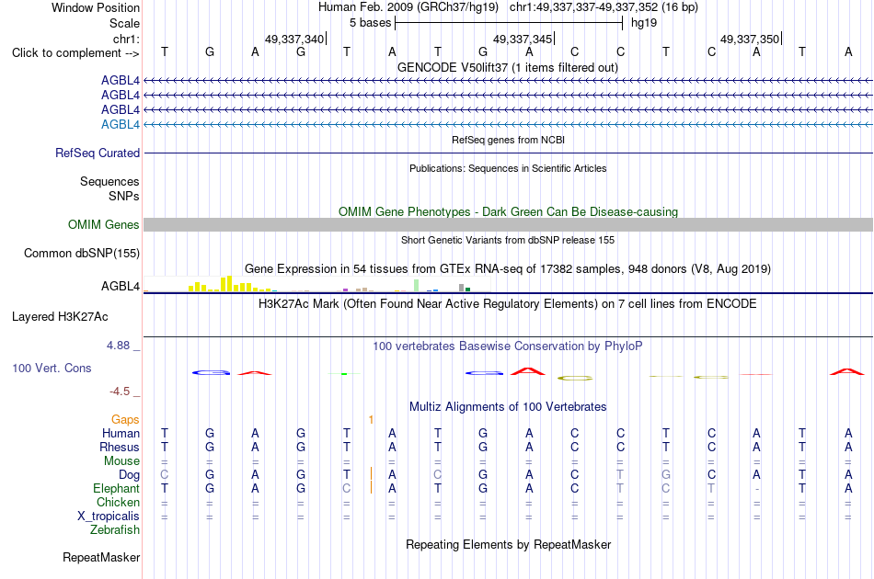
Task: Open the AGBL4 GTEx expression bar chart
Action: pos(316,285)
